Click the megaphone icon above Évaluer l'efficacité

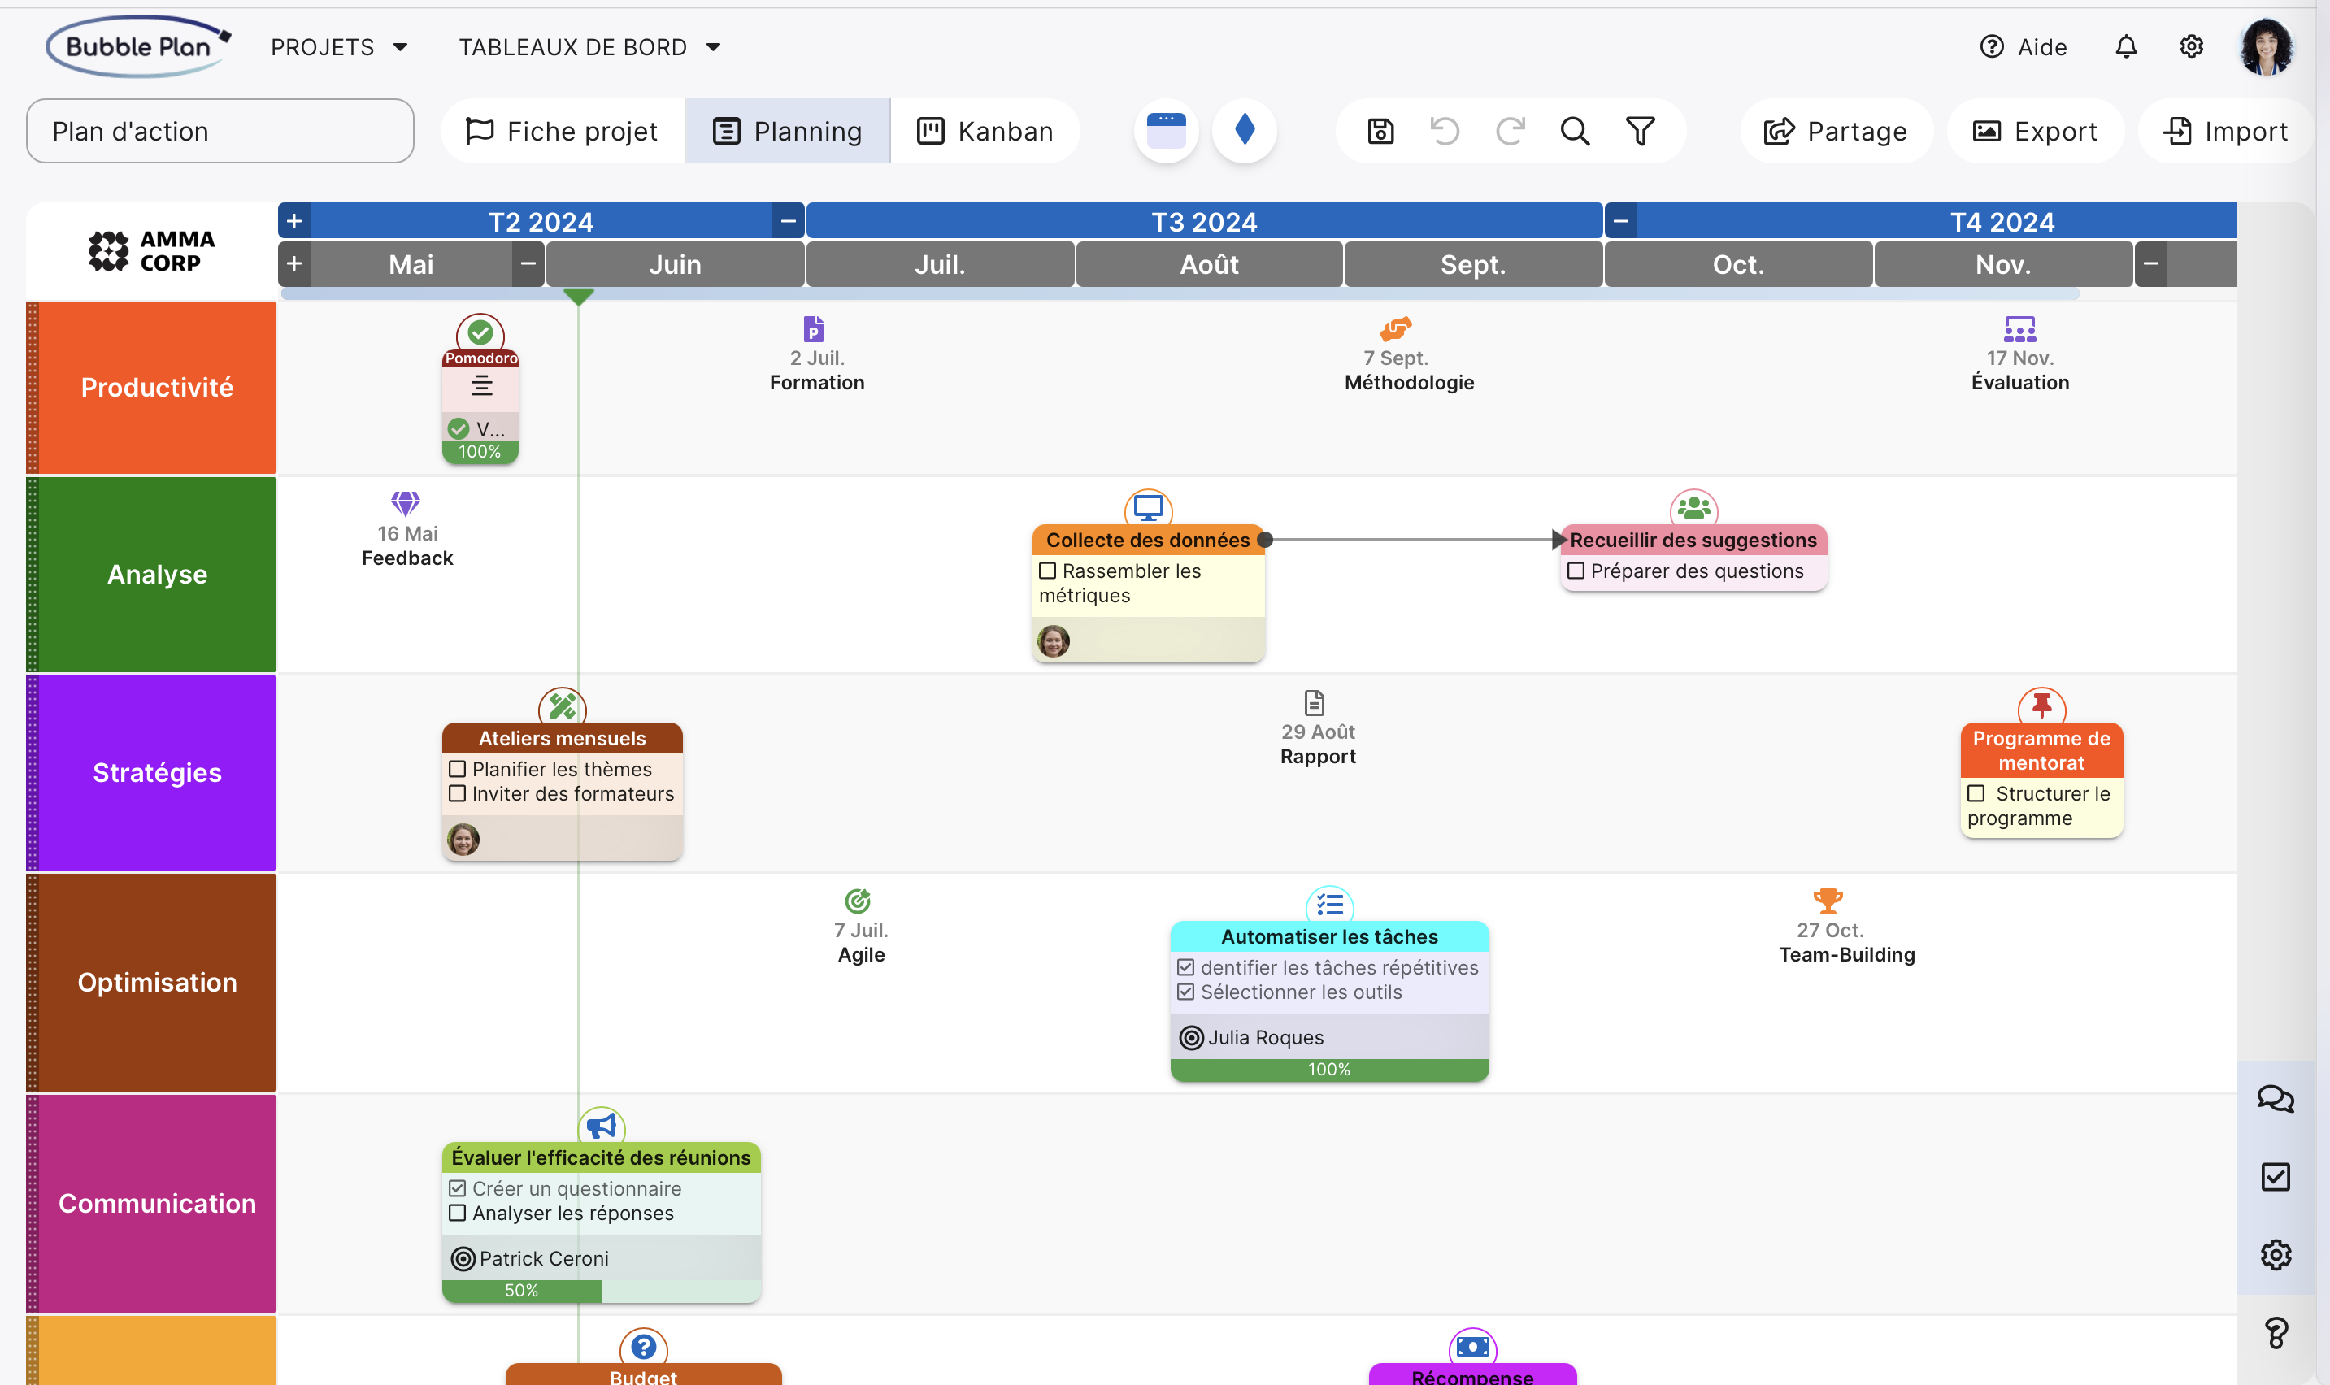pyautogui.click(x=601, y=1127)
